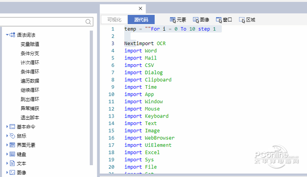Click the horizontal scrollbar under code editor
Screen dimensions: 307x177
(203, 175)
